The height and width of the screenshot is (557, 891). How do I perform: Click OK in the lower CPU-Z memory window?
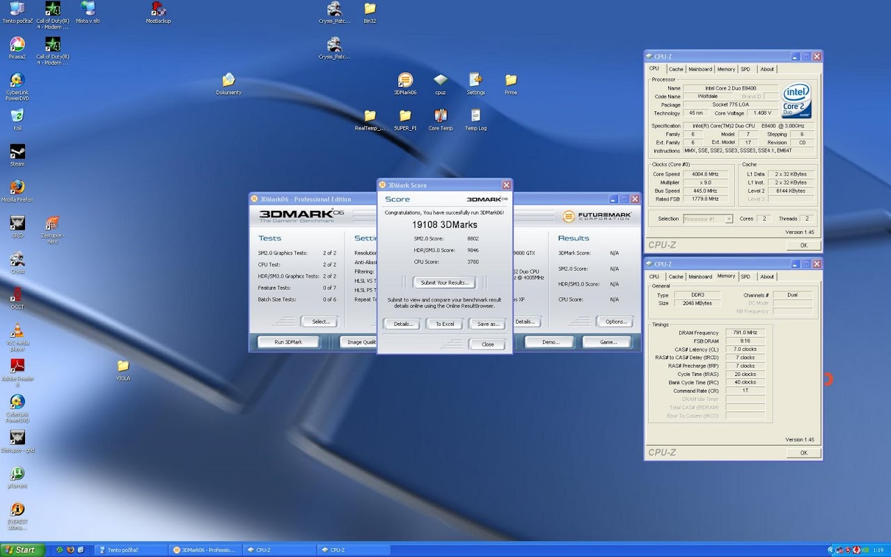[804, 453]
